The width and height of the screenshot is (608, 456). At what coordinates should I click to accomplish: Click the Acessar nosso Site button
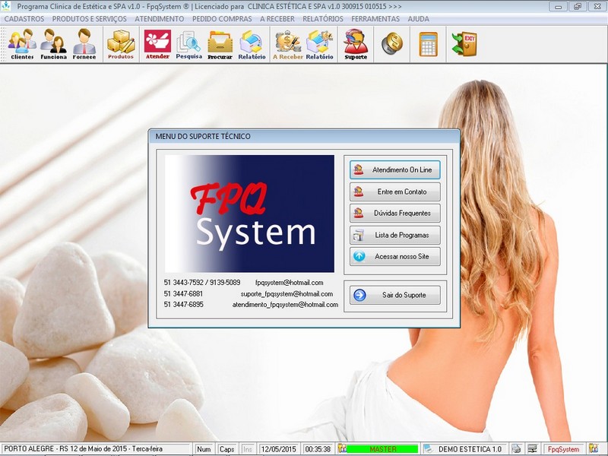click(x=394, y=256)
